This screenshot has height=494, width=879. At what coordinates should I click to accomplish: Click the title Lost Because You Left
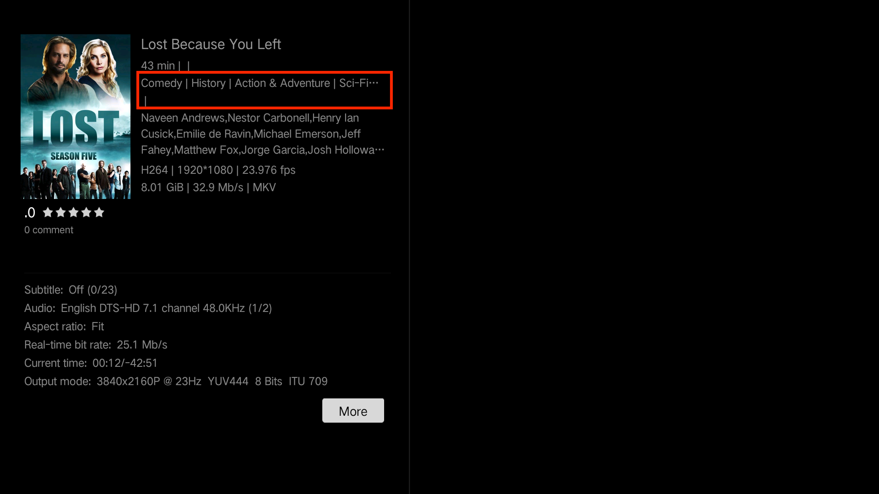coord(211,44)
